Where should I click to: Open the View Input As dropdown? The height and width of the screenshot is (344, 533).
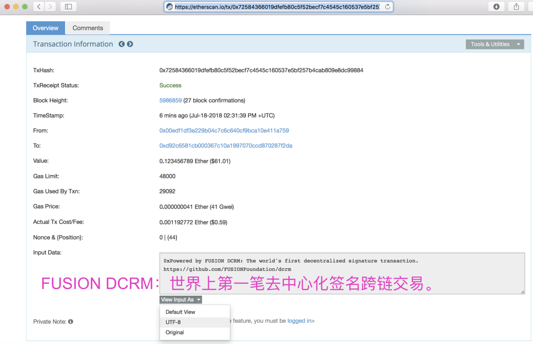[x=181, y=300]
